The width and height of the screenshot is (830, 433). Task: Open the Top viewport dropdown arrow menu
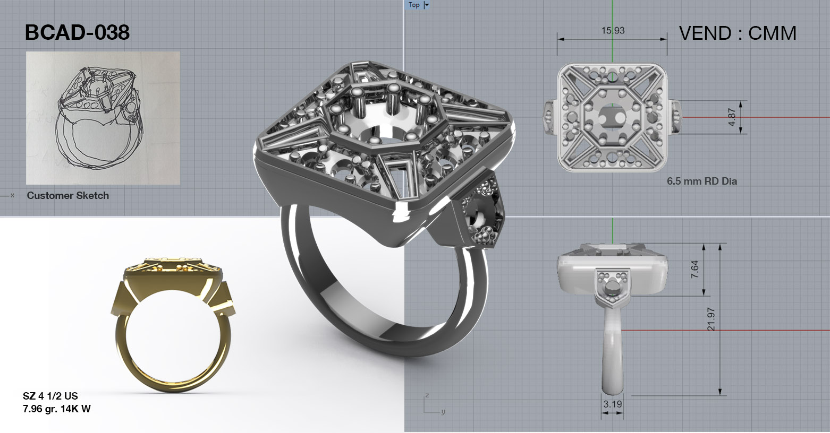[426, 5]
